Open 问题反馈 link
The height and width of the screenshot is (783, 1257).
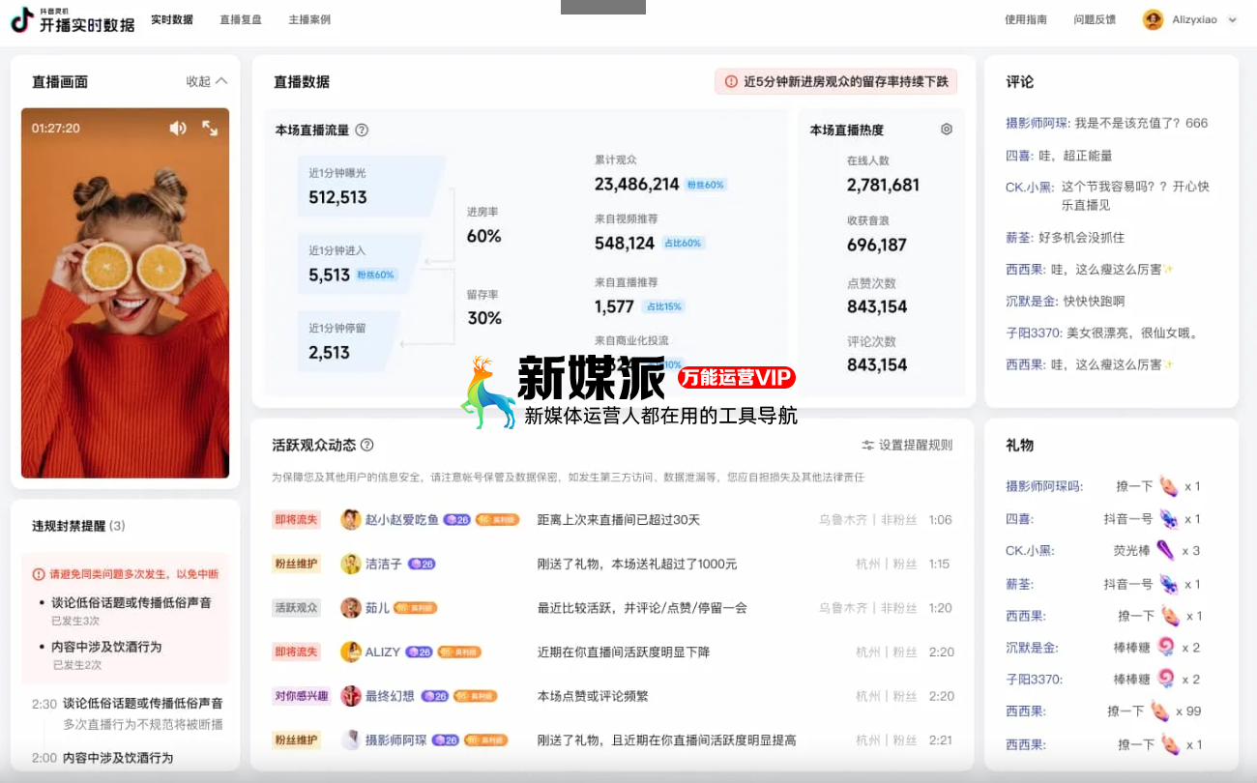pyautogui.click(x=1095, y=19)
